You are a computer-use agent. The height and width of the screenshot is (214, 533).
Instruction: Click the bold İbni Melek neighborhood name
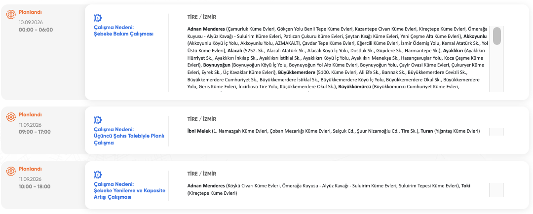click(199, 131)
